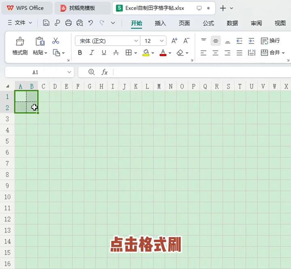Select row 5 header
Screen dimensions: 291x269
pyautogui.click(x=7, y=141)
